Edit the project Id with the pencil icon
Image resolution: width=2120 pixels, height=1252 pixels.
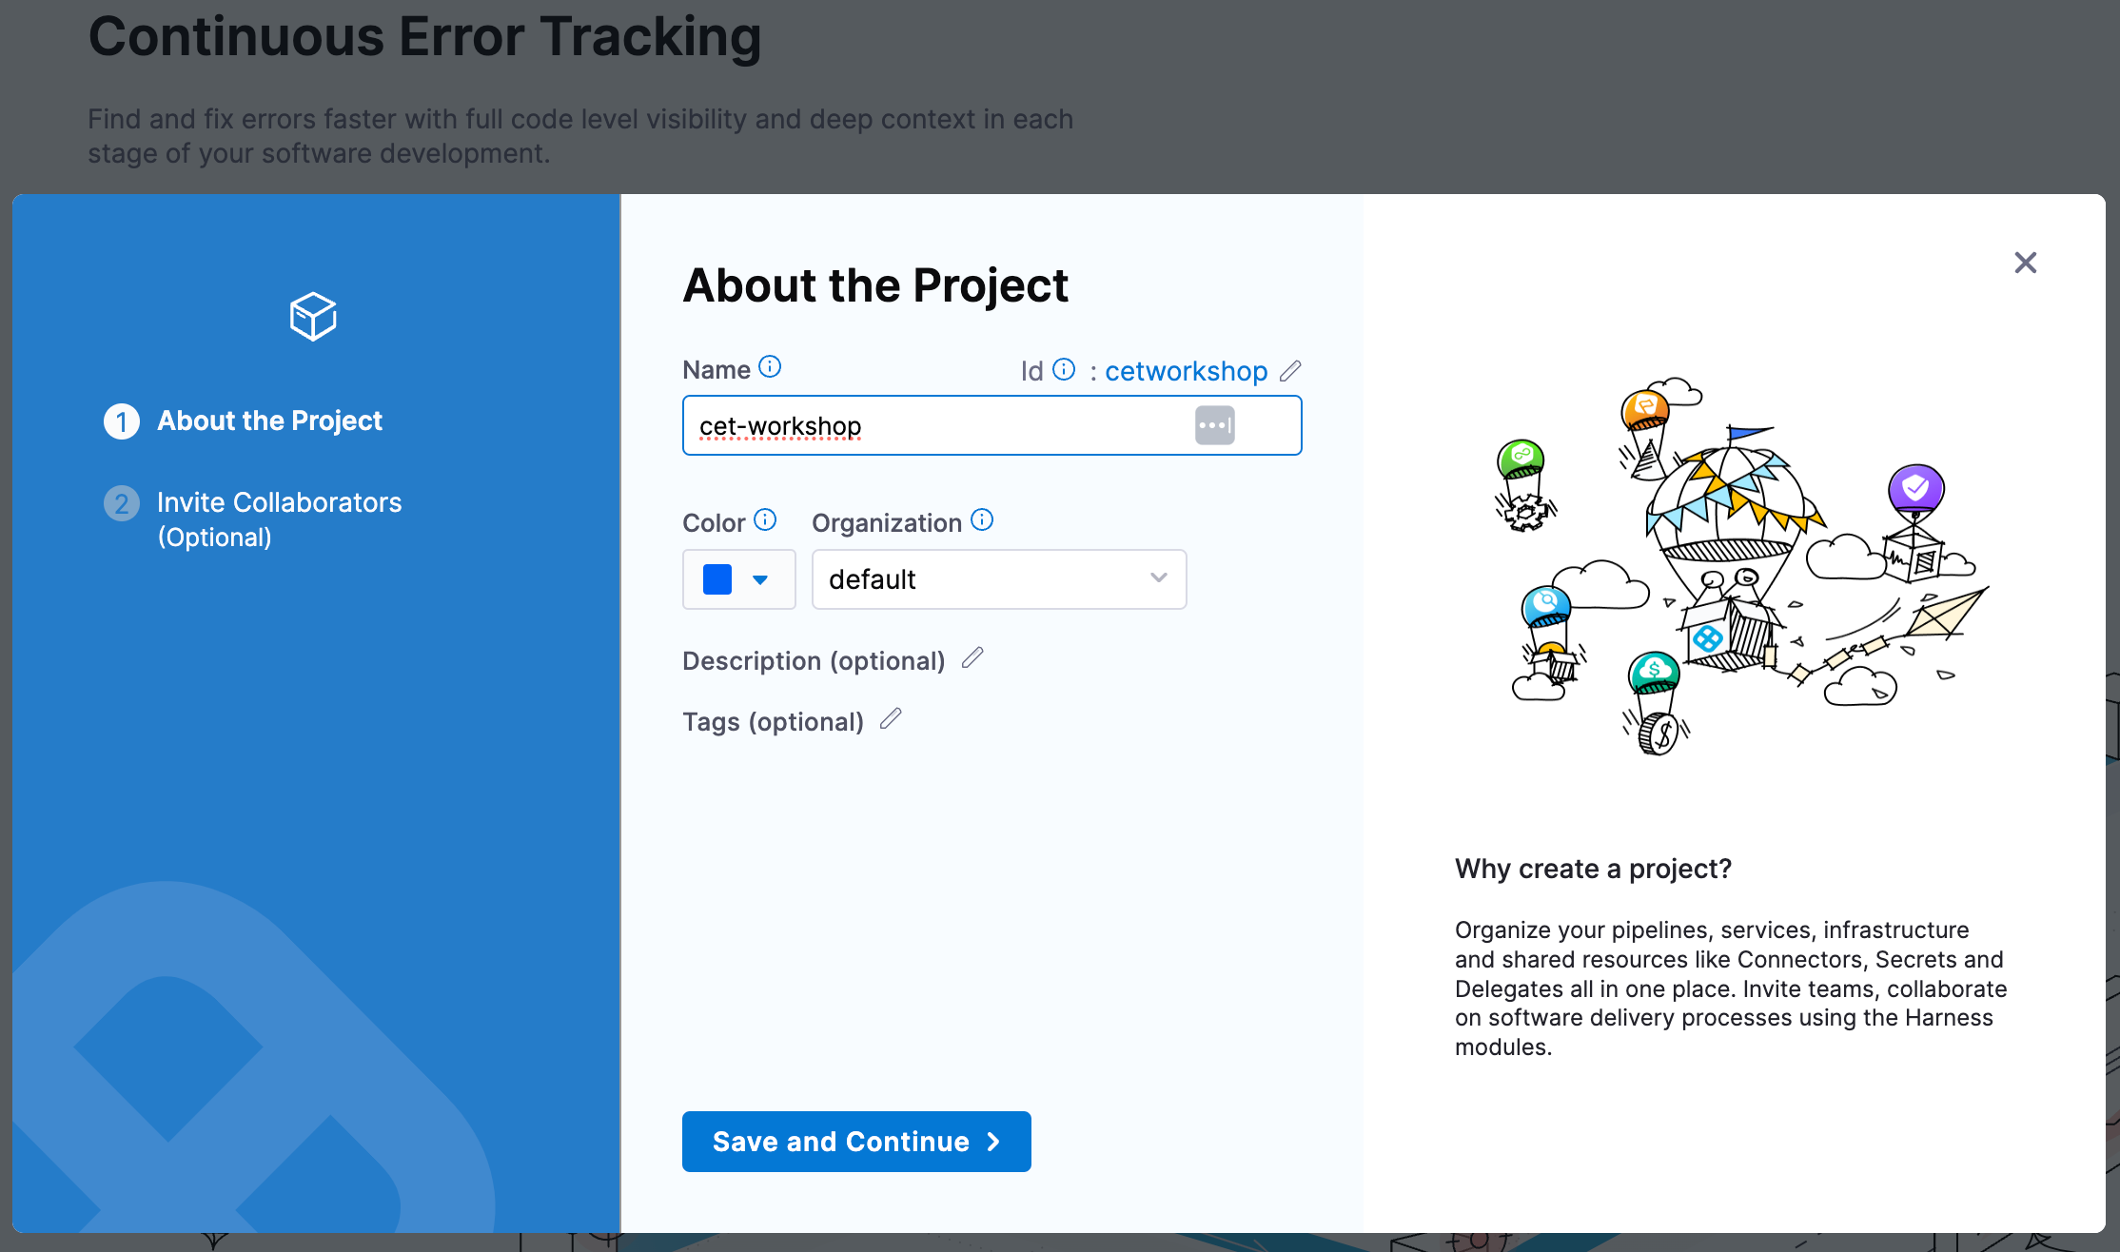1292,370
